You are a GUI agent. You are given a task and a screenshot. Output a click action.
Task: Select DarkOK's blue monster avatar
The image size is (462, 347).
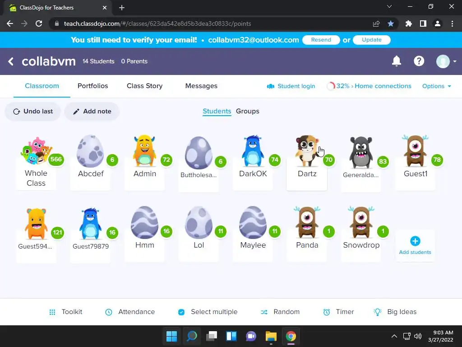(253, 150)
